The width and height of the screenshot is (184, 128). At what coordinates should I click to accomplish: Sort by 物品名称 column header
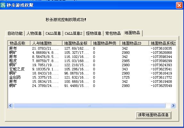(19, 43)
